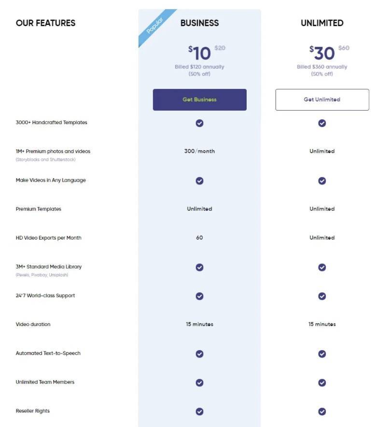Click the 300/month Business photos value
392x427 pixels.
[199, 151]
